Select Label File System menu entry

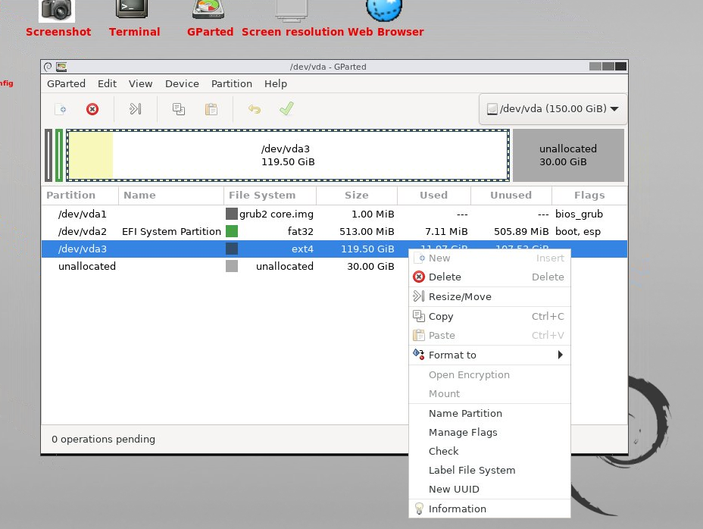pos(471,470)
